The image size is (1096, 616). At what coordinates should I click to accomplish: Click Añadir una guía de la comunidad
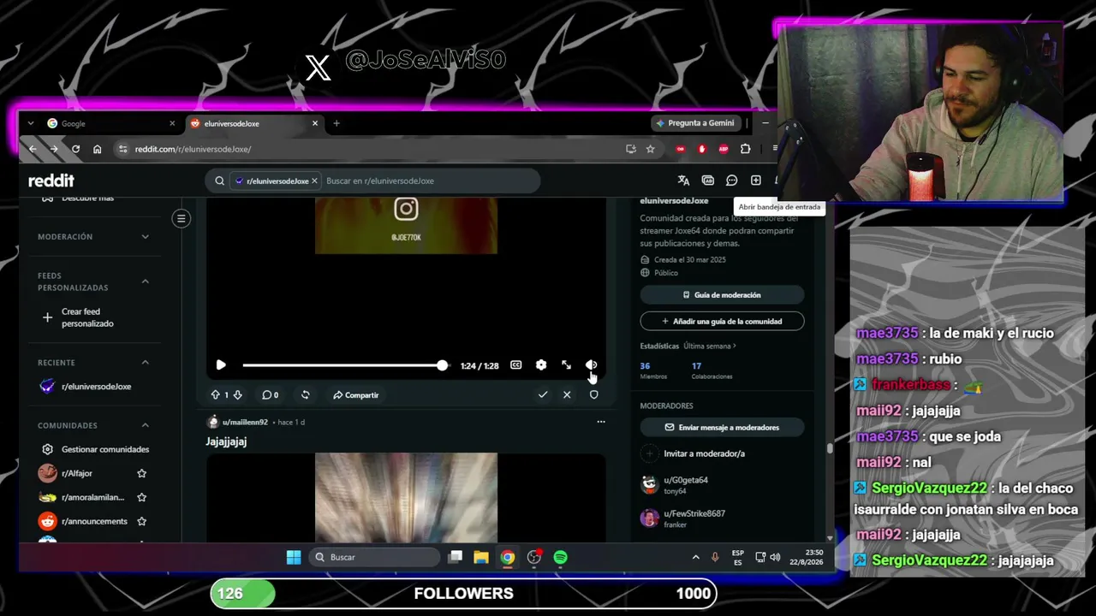pos(722,321)
